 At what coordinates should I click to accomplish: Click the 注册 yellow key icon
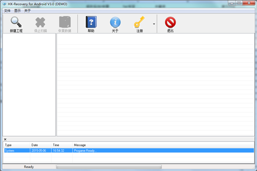[x=140, y=22]
